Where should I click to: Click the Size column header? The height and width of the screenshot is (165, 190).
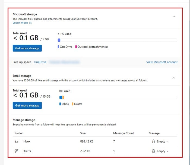tap(83, 133)
